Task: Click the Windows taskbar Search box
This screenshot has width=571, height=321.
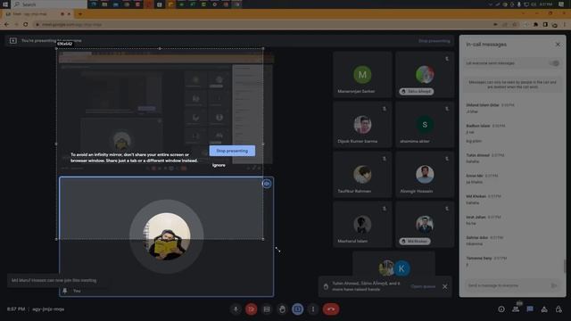Action: click(50, 4)
